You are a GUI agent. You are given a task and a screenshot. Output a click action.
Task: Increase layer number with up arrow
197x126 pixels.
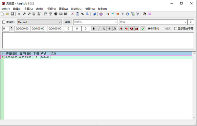[11, 27]
